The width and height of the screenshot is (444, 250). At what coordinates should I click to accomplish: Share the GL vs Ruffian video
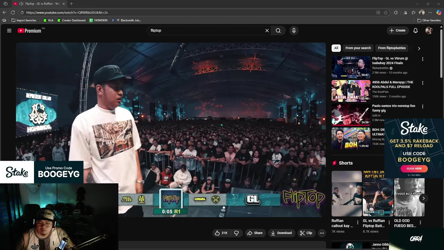255,233
